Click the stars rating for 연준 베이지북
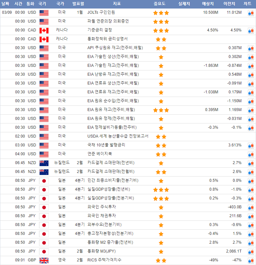256x265 pixels. coord(161,154)
